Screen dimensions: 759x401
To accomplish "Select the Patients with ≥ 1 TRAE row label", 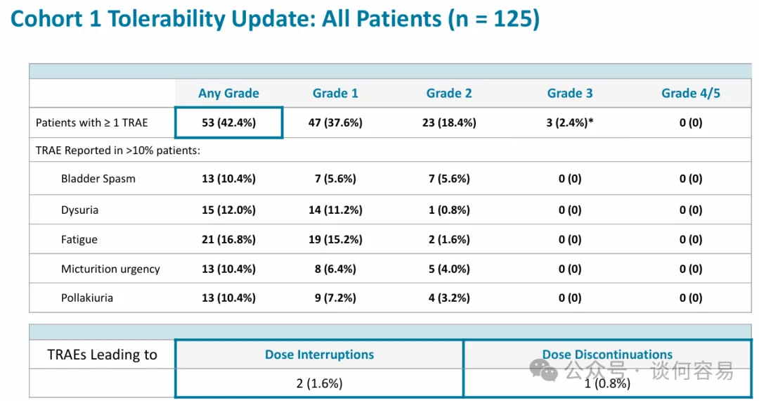I will (92, 122).
